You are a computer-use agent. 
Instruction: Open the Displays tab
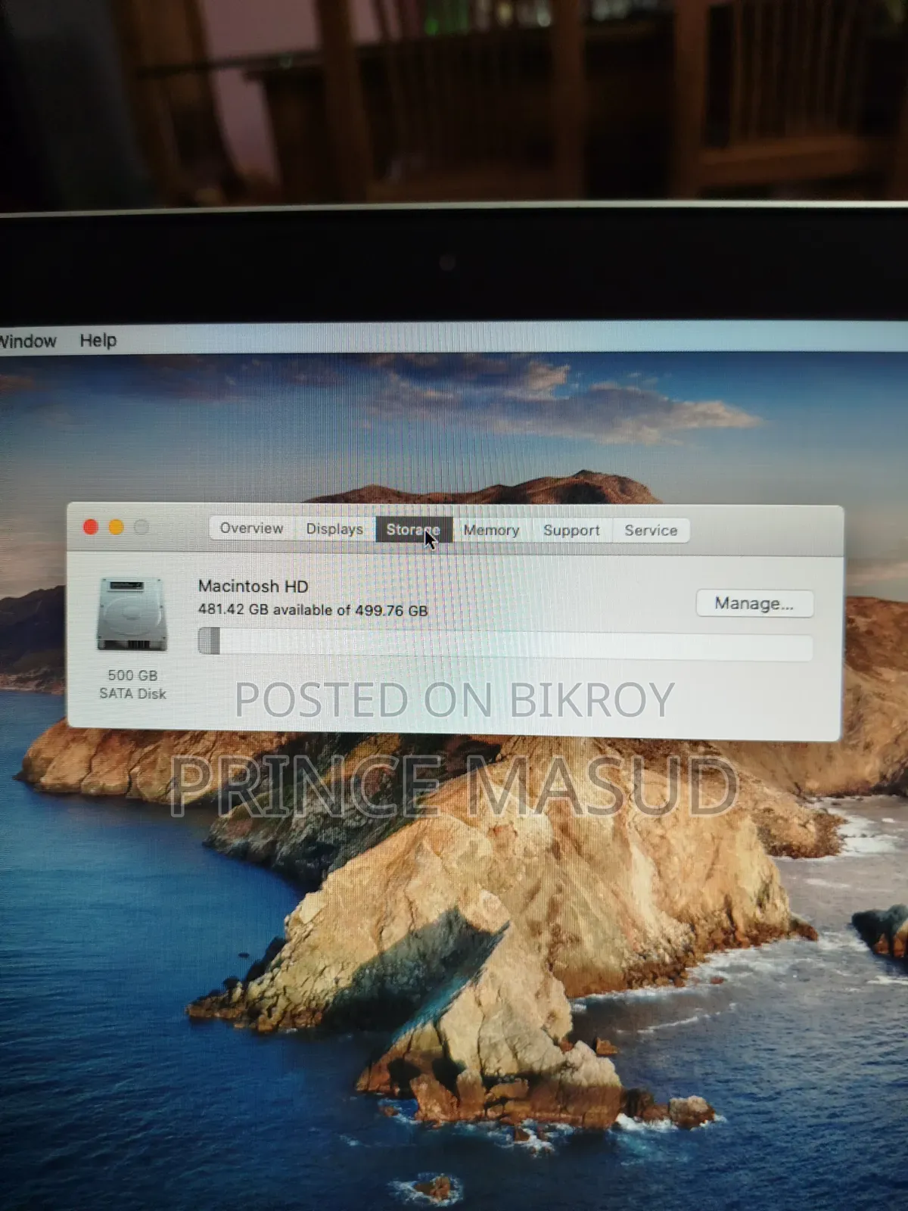click(334, 529)
